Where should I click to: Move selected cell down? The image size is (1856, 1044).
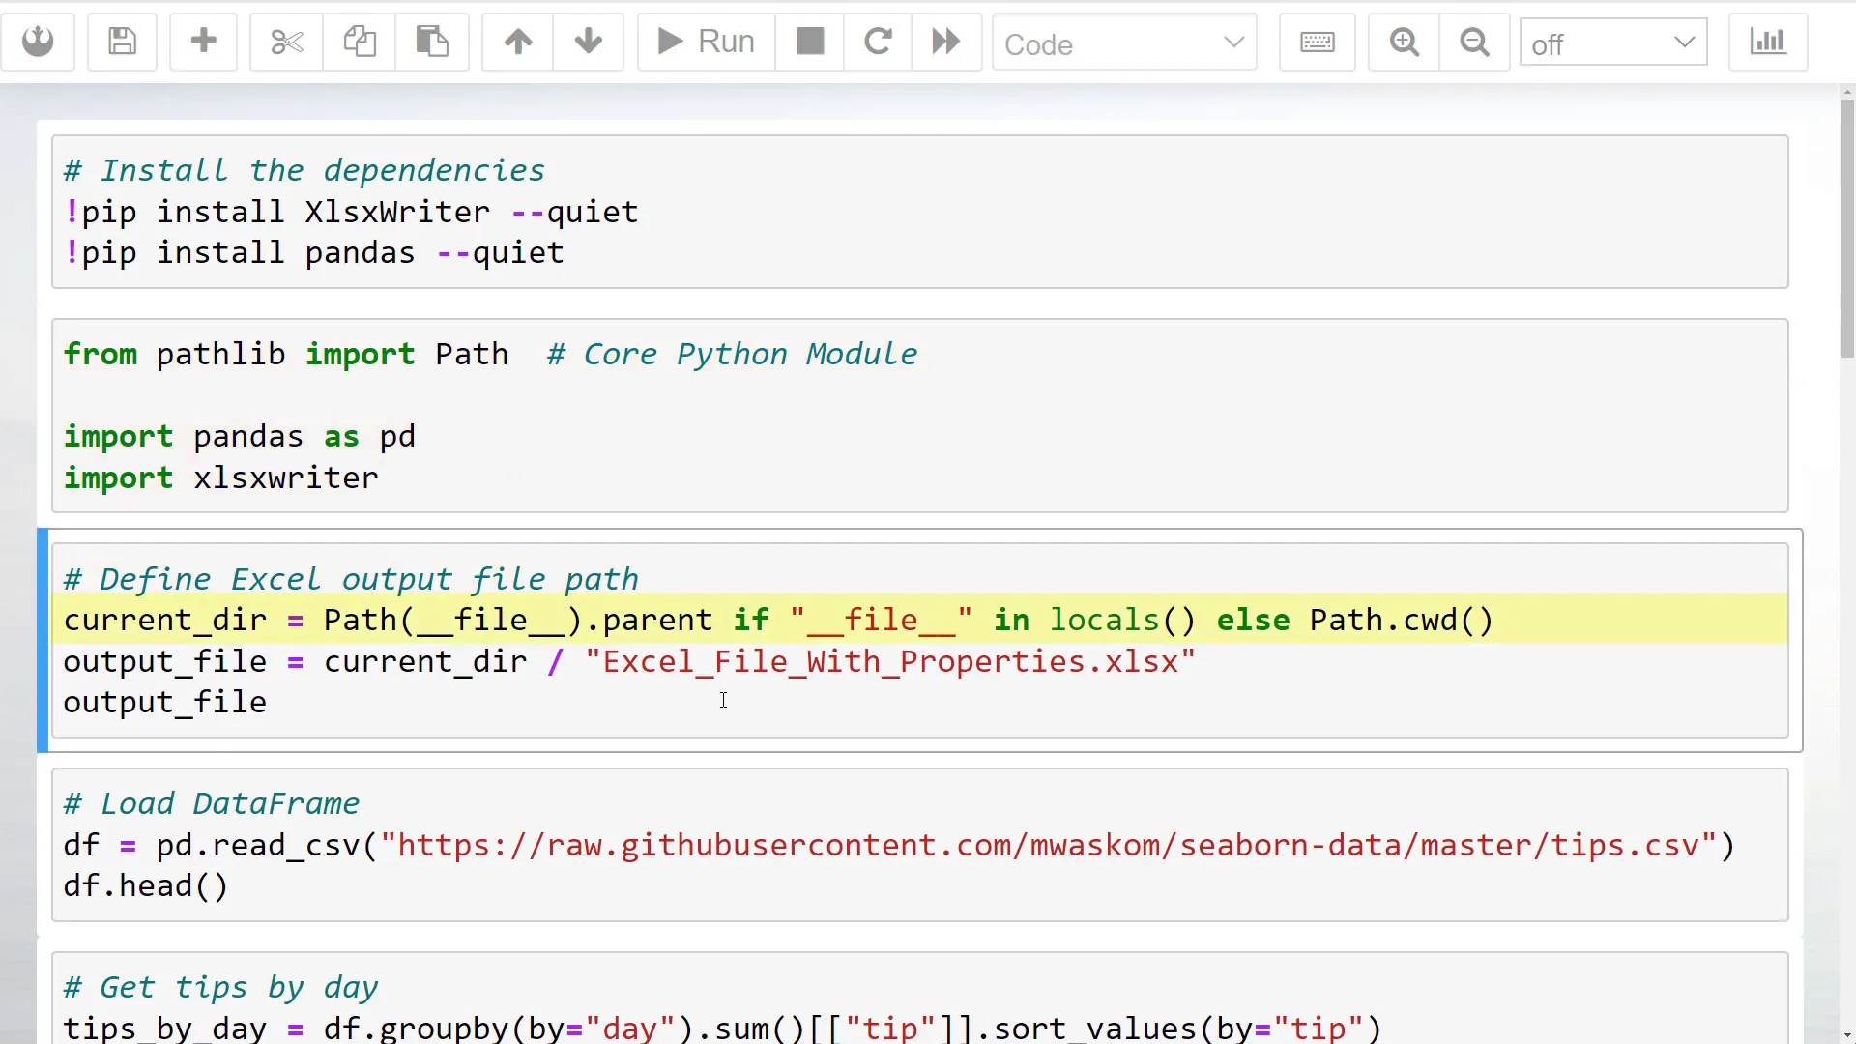click(x=588, y=42)
